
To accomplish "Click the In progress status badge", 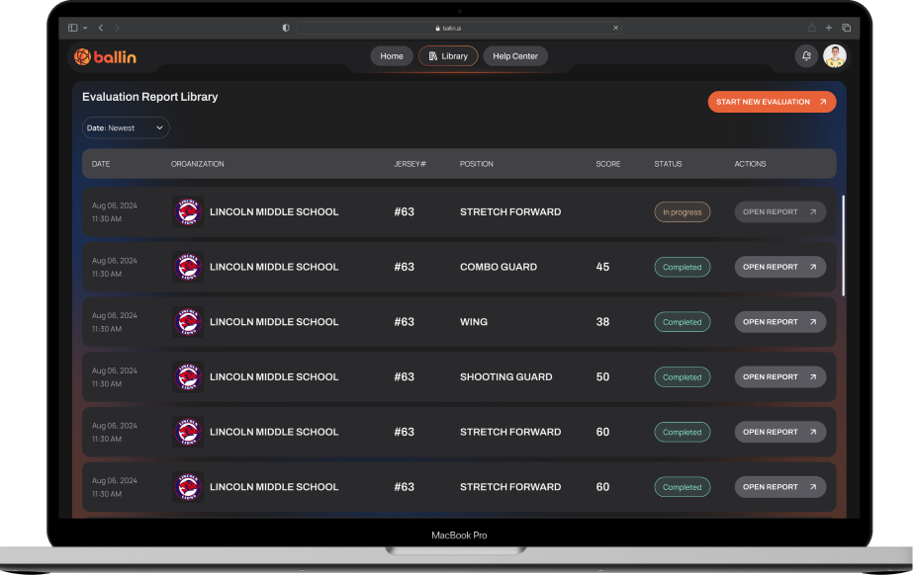I will [x=682, y=212].
